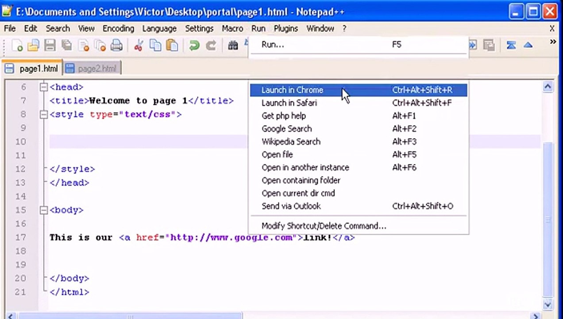
Task: Click the blue fold-all toolbar icon
Action: point(511,45)
